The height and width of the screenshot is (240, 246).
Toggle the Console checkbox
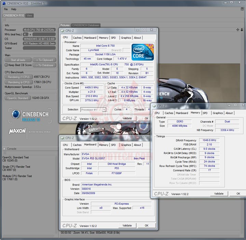pos(4,149)
